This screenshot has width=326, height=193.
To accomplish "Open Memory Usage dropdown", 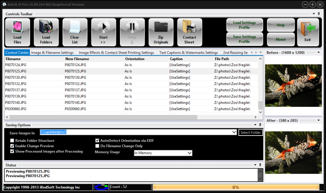I will click(x=190, y=153).
